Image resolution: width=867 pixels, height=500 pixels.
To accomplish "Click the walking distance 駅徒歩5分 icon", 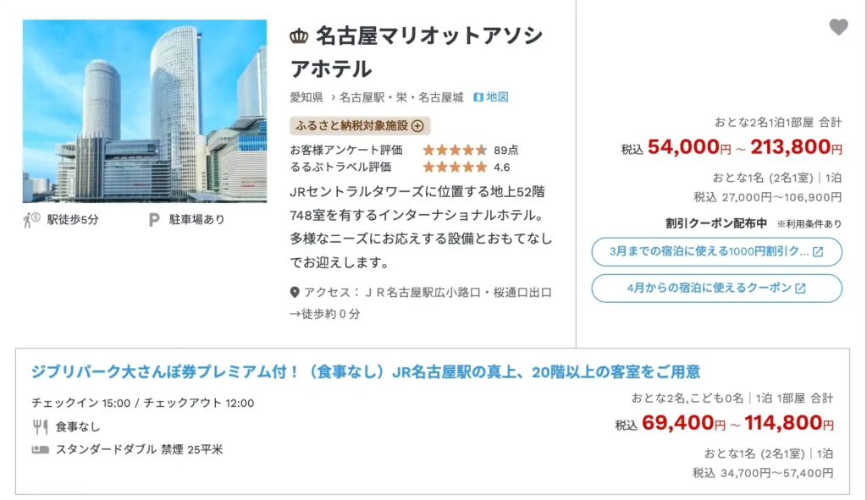I will 30,221.
